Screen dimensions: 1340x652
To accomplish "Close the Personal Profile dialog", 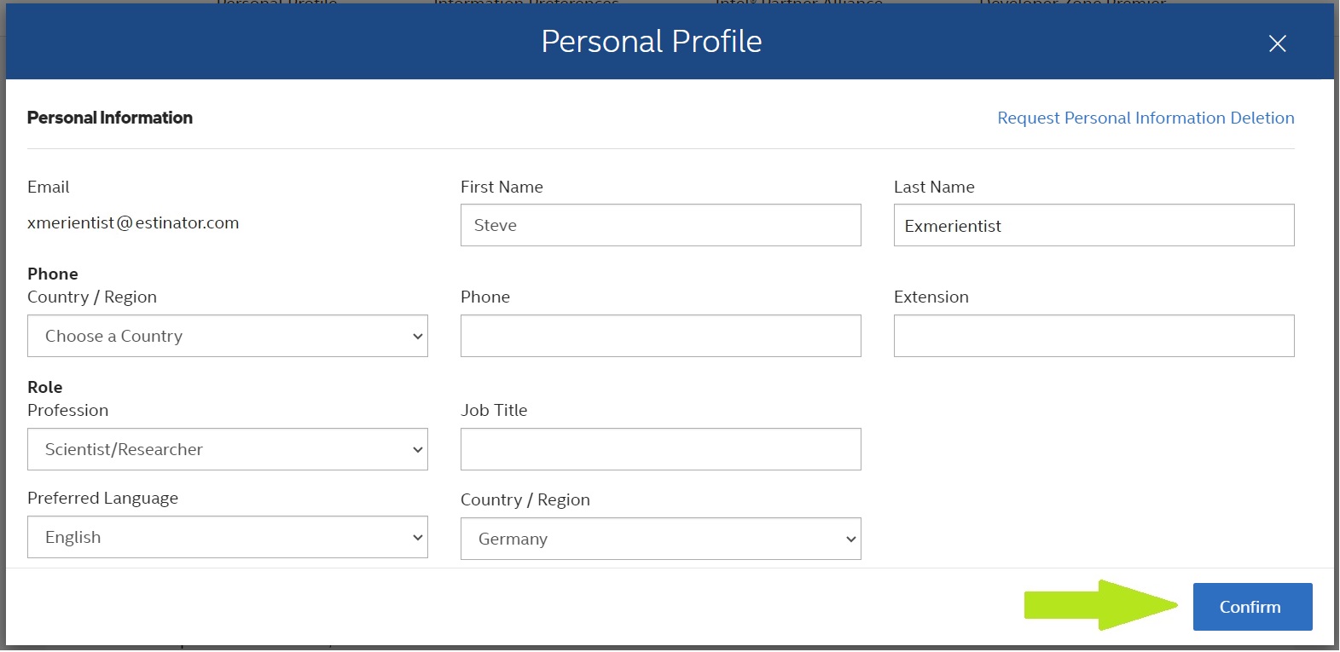I will [x=1277, y=43].
